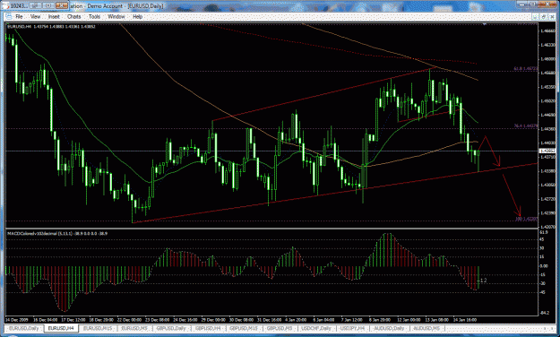This screenshot has width=560, height=337.
Task: Minimize the small 10243 window
Action: point(35,5)
